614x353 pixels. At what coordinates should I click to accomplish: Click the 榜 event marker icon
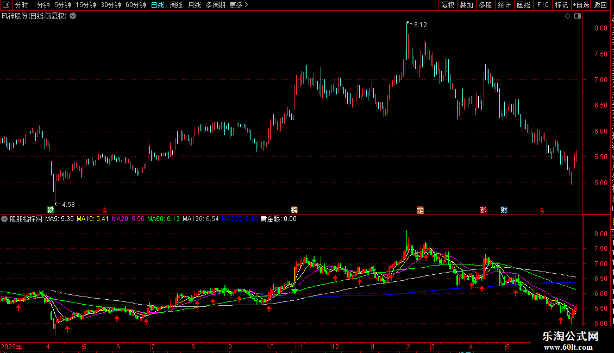coord(294,210)
